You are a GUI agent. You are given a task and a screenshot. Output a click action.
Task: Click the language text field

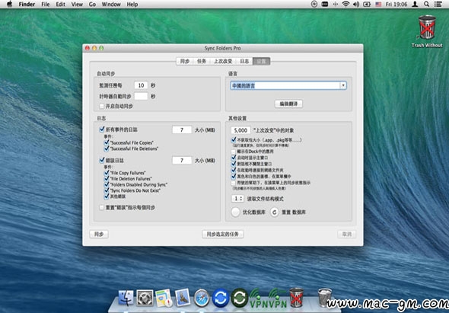[285, 85]
